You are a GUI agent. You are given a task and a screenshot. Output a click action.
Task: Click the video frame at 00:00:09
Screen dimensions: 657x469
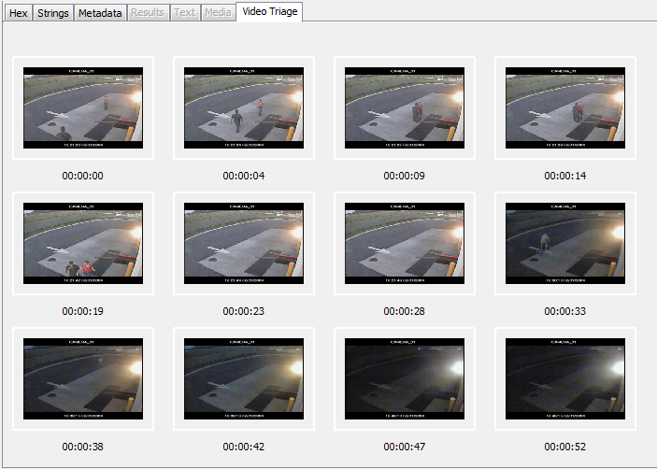point(405,107)
